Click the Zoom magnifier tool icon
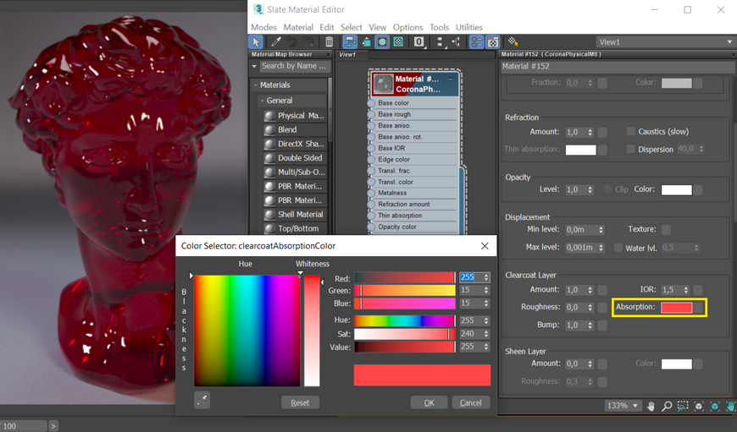737x432 pixels. (x=667, y=406)
